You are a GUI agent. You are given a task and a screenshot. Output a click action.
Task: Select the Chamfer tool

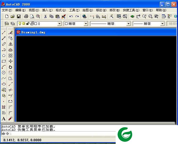[10, 107]
